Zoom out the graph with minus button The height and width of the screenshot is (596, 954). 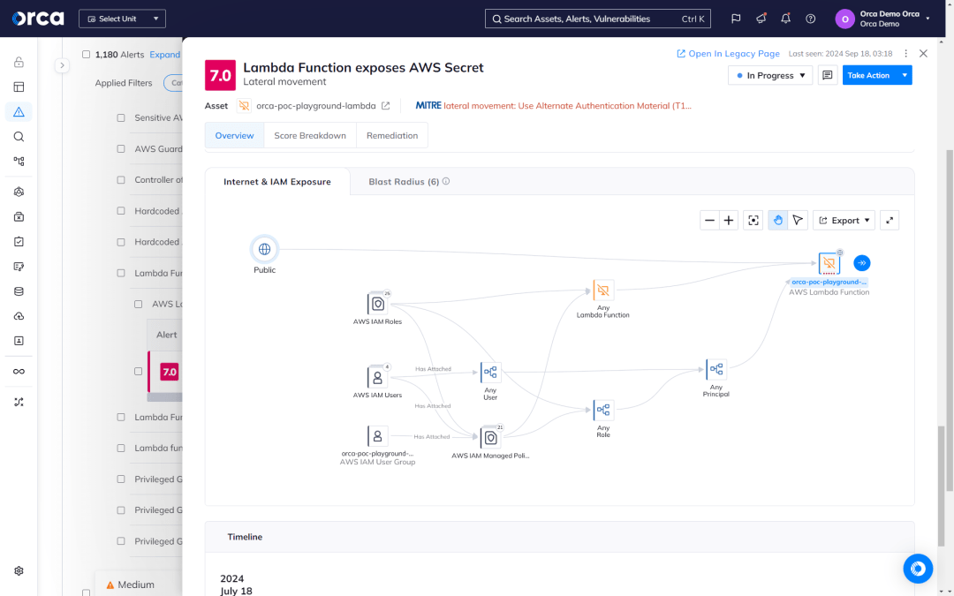[x=709, y=220]
